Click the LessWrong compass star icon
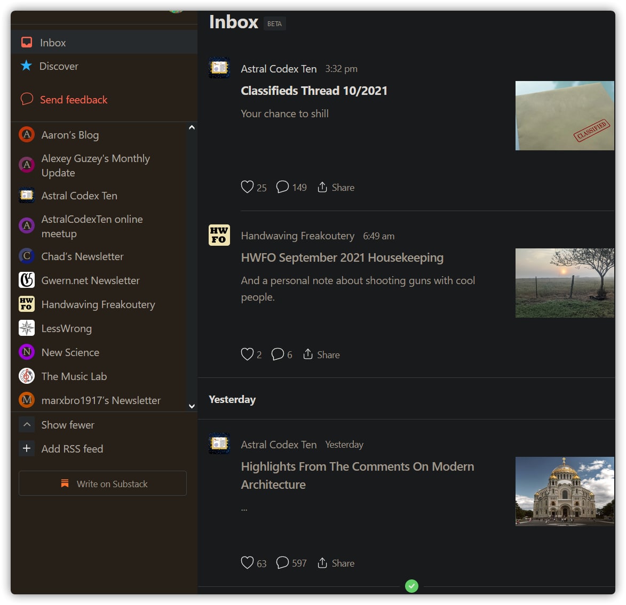The image size is (626, 605). click(27, 328)
